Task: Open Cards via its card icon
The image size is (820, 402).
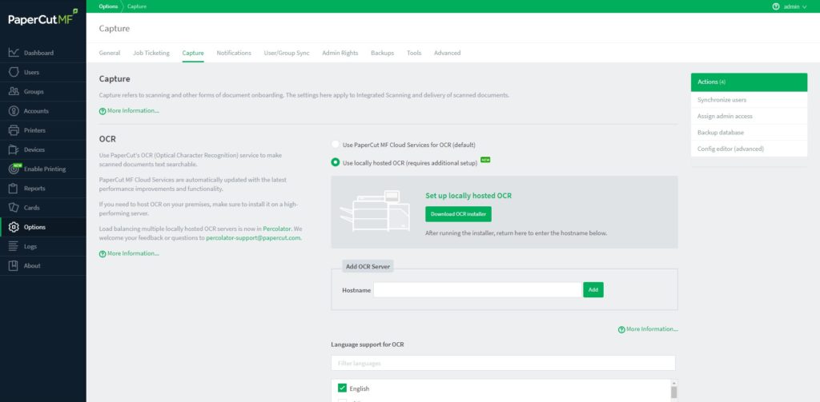Action: coord(14,208)
